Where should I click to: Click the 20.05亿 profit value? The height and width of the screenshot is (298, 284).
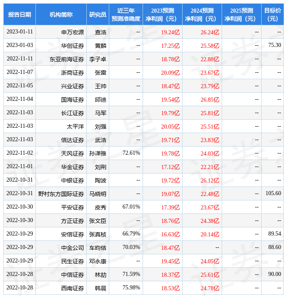(170, 127)
